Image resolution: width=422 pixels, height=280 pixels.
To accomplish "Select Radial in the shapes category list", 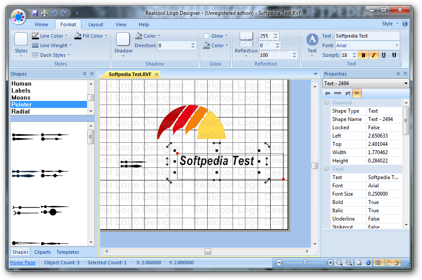I will pyautogui.click(x=49, y=111).
